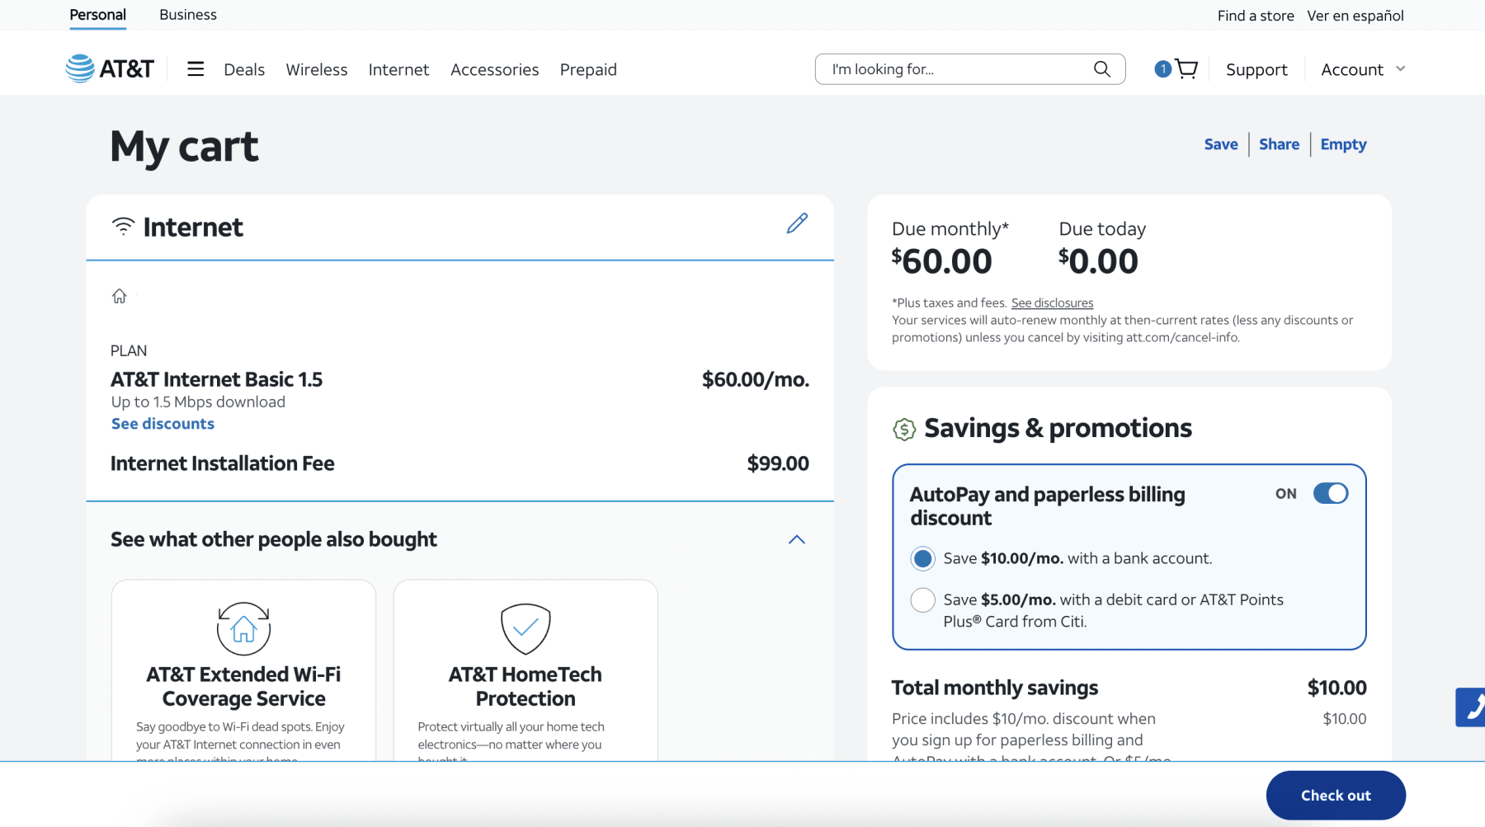Open the Account dropdown menu
Viewport: 1485px width, 827px height.
click(x=1362, y=69)
